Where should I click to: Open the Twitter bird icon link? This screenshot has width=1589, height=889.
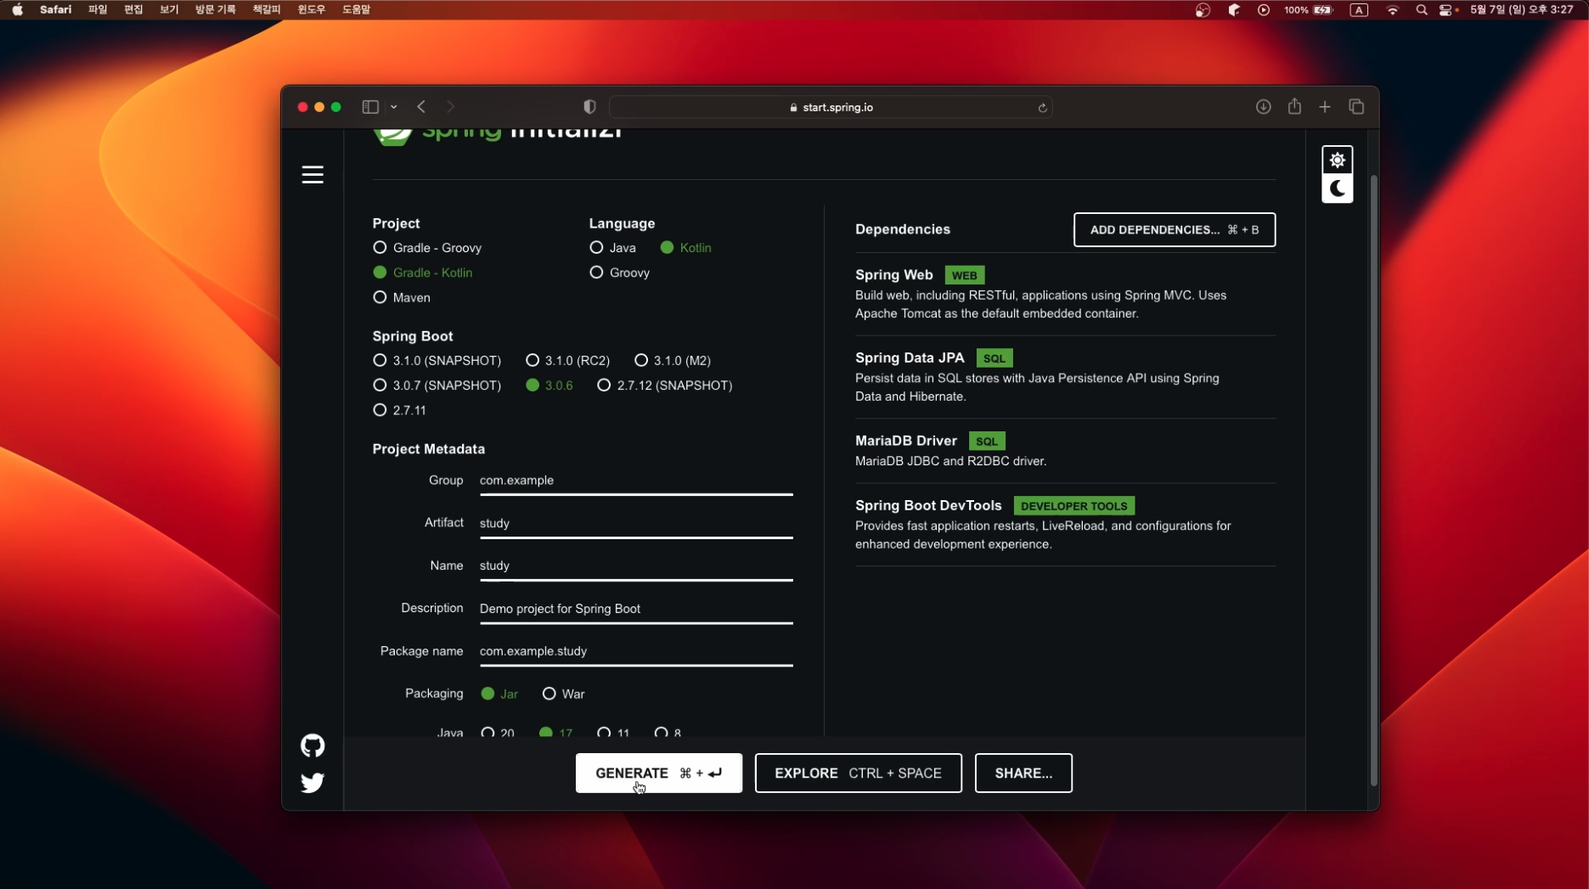click(x=313, y=782)
